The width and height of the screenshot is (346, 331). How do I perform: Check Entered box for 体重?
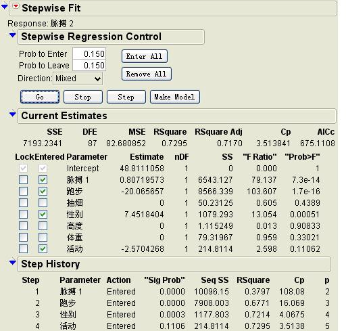[43, 238]
